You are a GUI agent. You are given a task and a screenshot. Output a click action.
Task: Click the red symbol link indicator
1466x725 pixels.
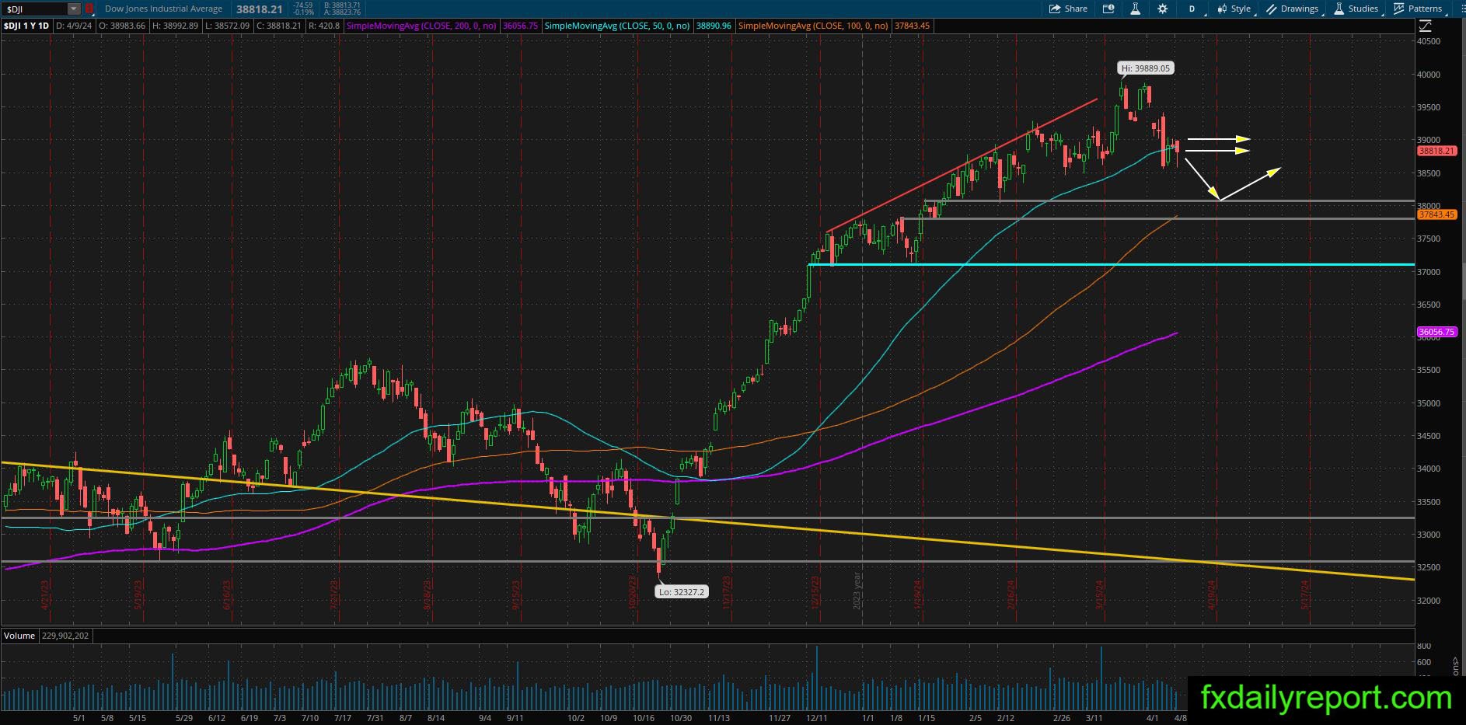click(x=89, y=9)
